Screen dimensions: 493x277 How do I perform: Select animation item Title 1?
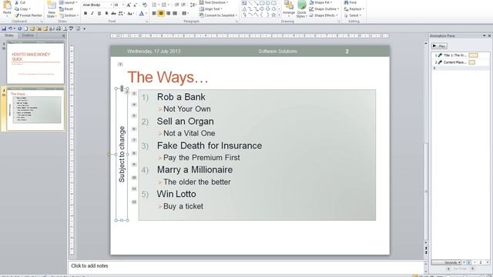[460, 55]
